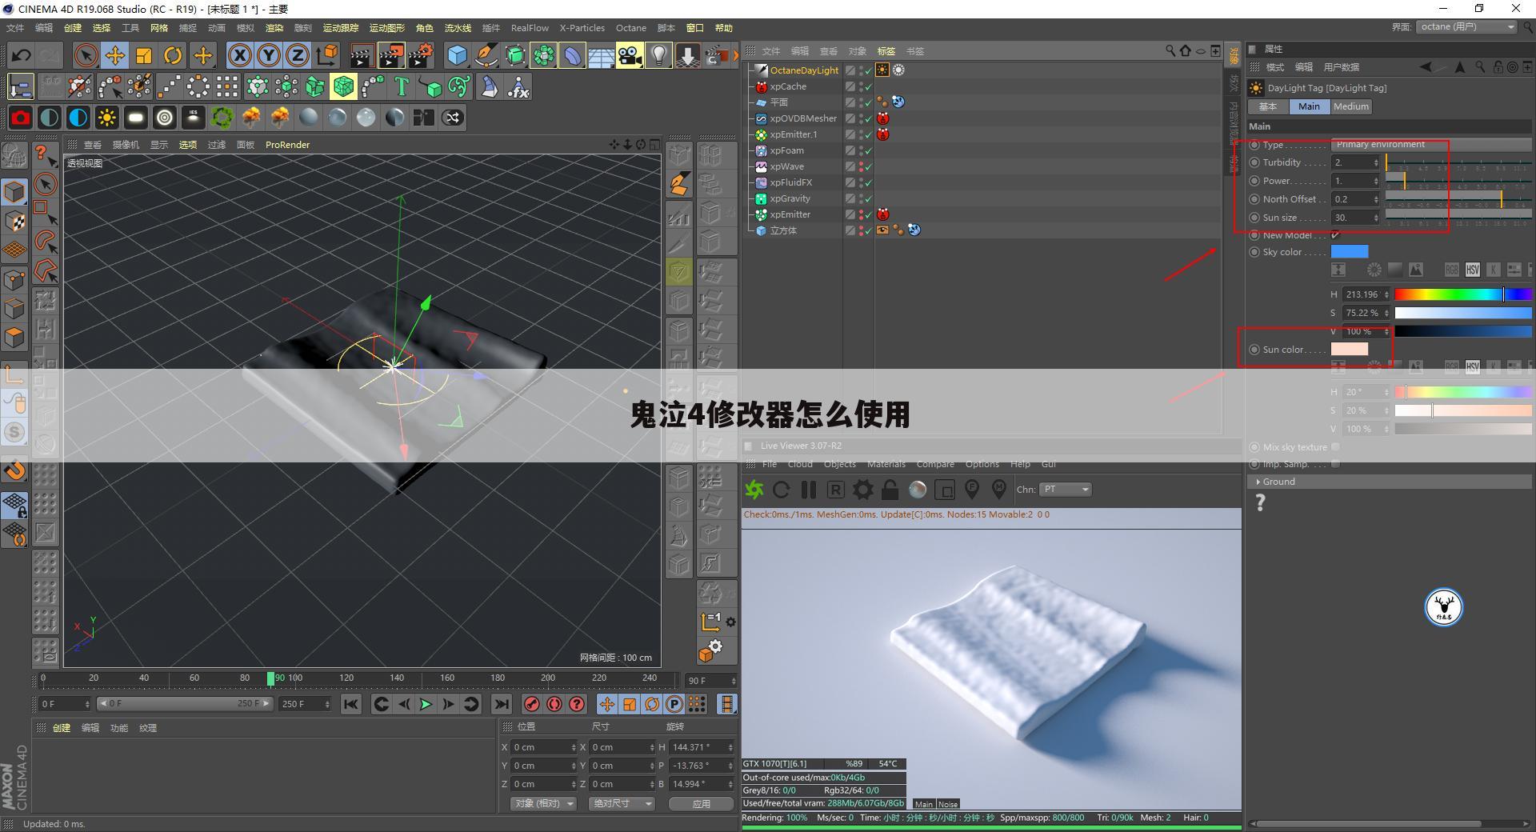Image resolution: width=1536 pixels, height=832 pixels.
Task: Toggle the Power animation radio dot
Action: (x=1254, y=181)
